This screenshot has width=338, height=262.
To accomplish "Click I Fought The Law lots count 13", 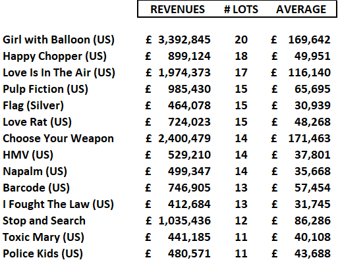I will click(x=241, y=204).
